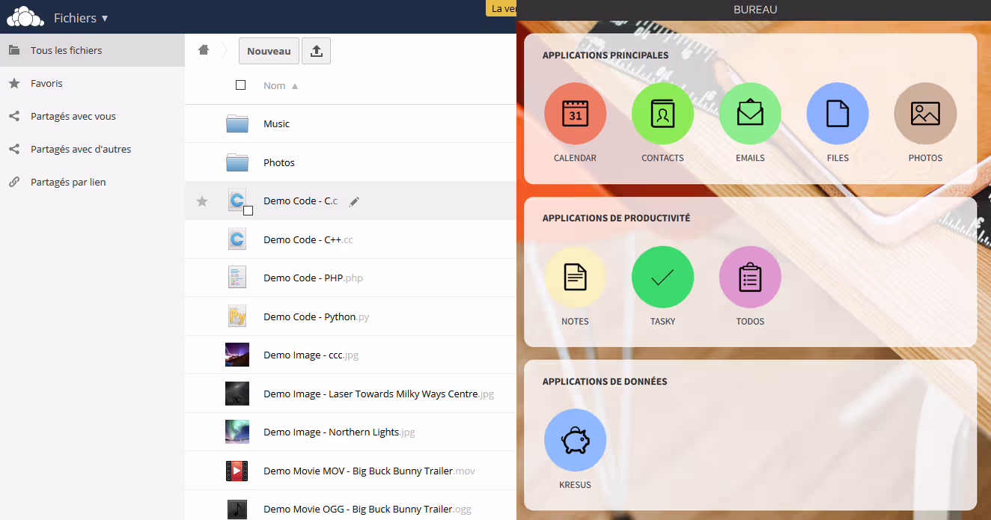The width and height of the screenshot is (991, 520).
Task: Launch the Tasky app
Action: click(x=662, y=277)
